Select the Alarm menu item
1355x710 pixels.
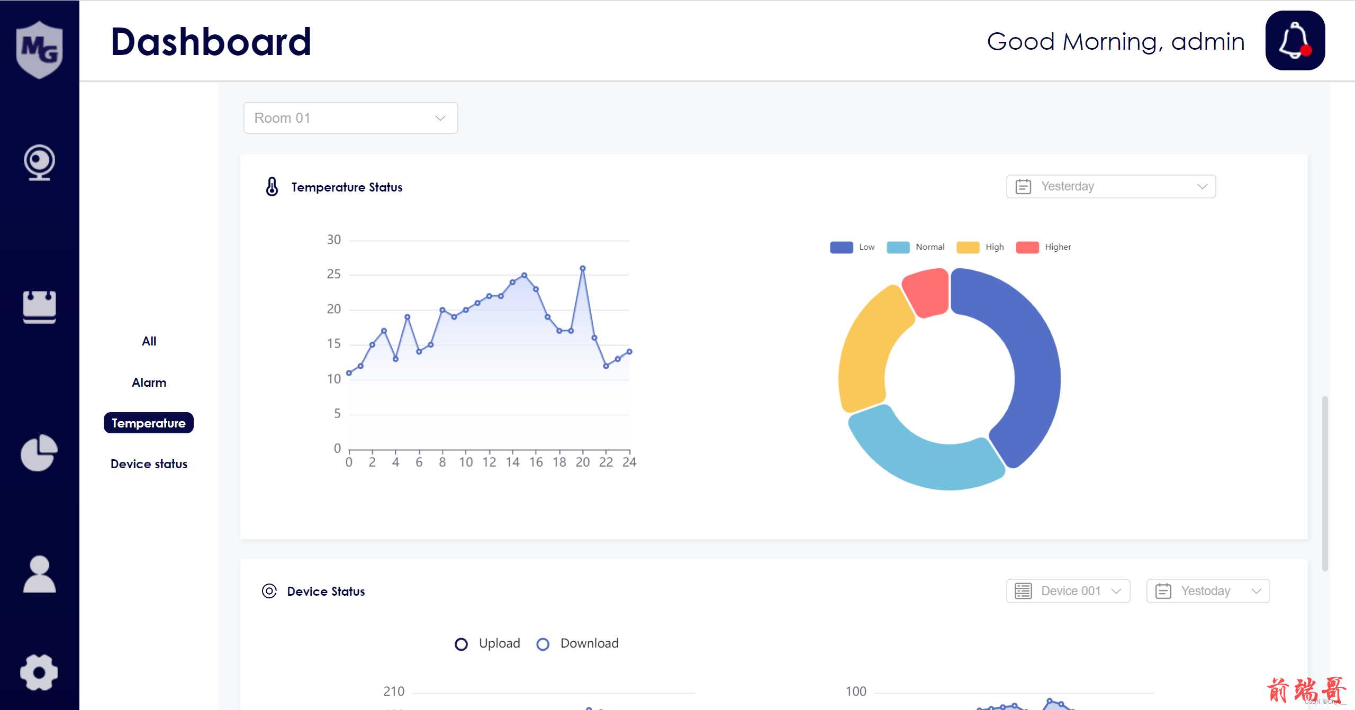tap(149, 382)
